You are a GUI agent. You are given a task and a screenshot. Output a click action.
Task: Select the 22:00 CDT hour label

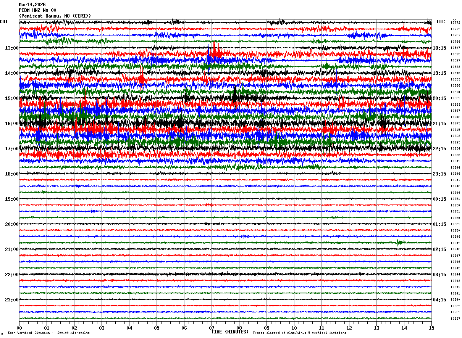[x=11, y=275]
